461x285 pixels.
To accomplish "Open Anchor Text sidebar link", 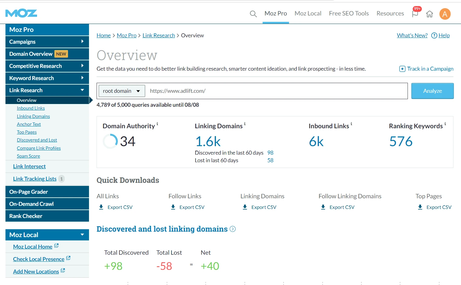I will click(29, 124).
